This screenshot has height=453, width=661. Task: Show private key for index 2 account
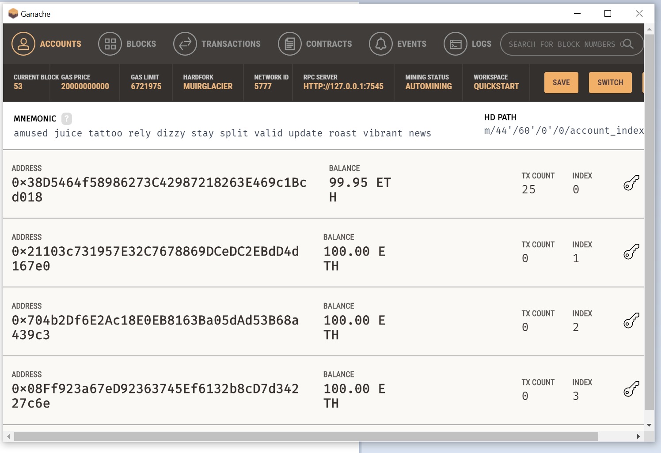click(x=631, y=321)
